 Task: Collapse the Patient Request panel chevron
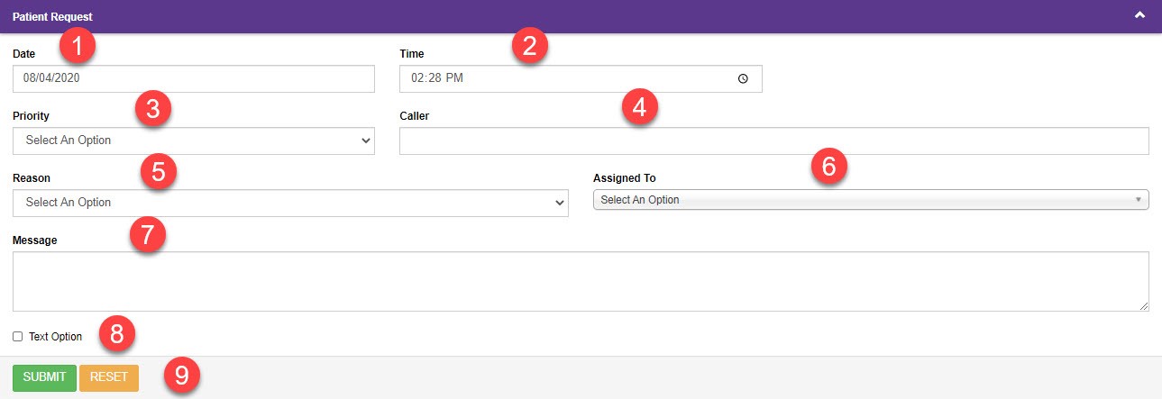click(x=1139, y=15)
